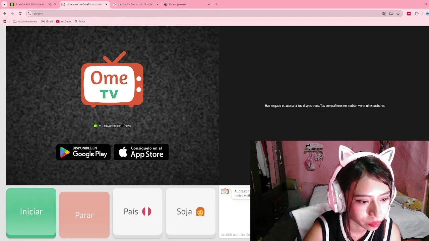The height and width of the screenshot is (241, 429).
Task: Open the browser profile avatar
Action: pos(427,14)
